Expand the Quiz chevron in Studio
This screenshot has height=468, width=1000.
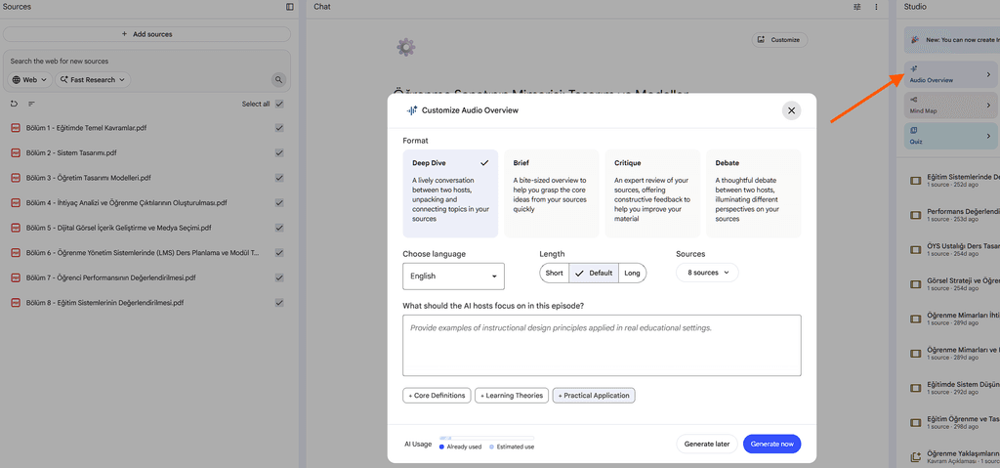989,136
